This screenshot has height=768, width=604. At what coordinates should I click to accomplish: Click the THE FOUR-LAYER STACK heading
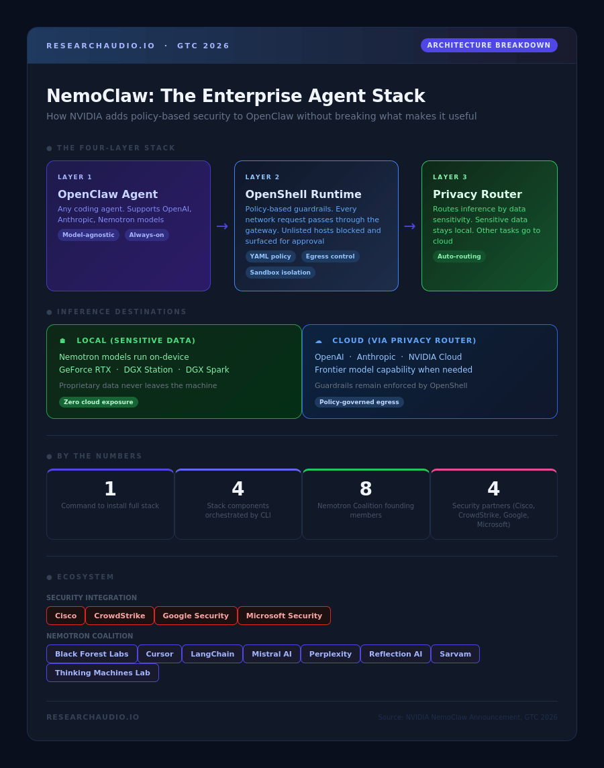(116, 148)
